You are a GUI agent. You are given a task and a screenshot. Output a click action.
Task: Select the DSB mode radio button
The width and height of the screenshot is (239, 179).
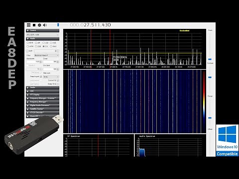click(x=36, y=46)
